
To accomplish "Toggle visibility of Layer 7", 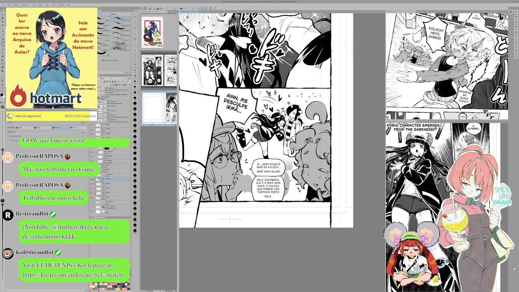I will tap(91, 152).
